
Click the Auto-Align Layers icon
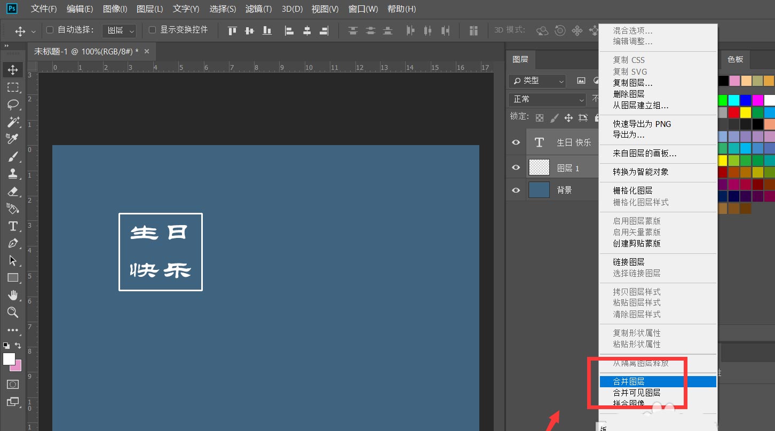[473, 30]
